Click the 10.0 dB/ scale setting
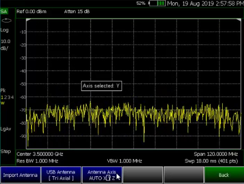This screenshot has width=244, height=184. (5, 45)
